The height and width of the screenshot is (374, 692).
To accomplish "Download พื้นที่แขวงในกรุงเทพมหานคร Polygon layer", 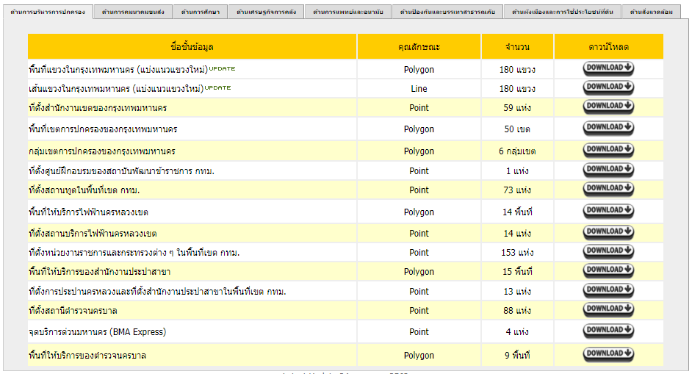I will (x=608, y=68).
